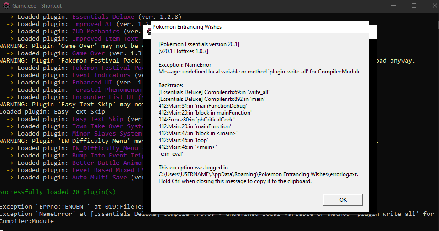The image size is (439, 231).
Task: Click the 'Compiler.rb:69:in write_all' line
Action: [x=214, y=92]
